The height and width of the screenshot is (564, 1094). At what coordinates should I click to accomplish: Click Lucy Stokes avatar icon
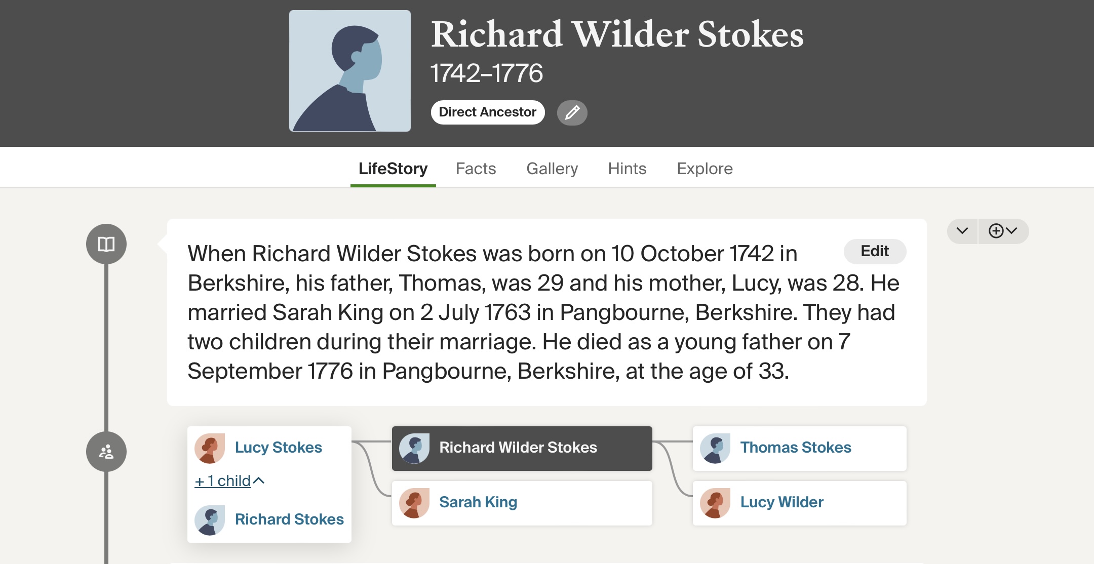tap(210, 448)
